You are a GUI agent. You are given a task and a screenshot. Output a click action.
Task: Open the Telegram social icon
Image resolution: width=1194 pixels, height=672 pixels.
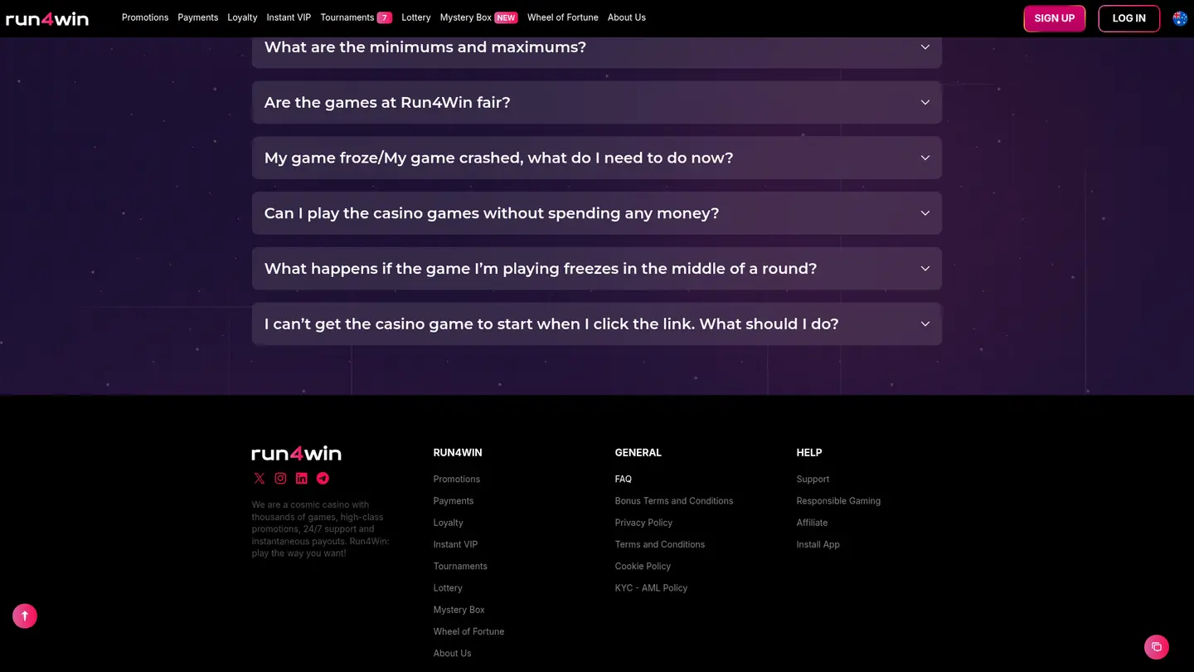coord(323,478)
